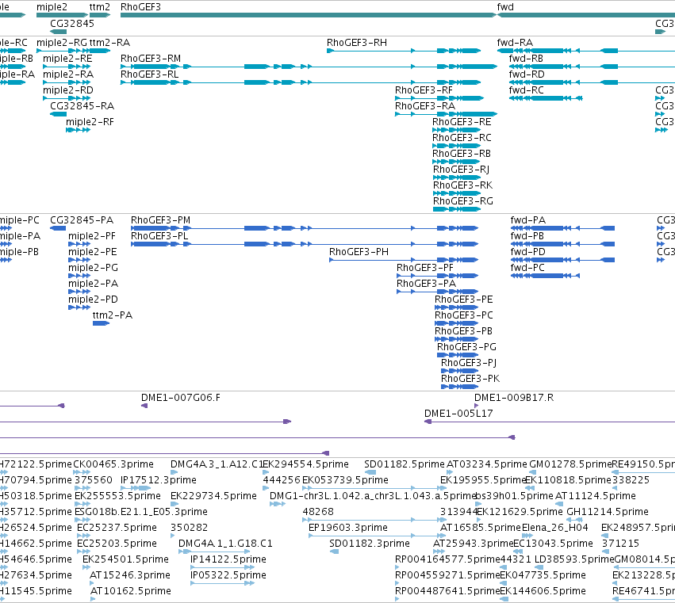Select EST IP17512.3prime
Screen dimensions: 675x603
coord(159,480)
